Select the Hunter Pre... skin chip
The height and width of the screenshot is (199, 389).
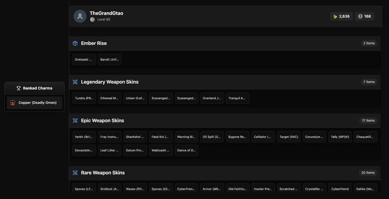coord(263,188)
